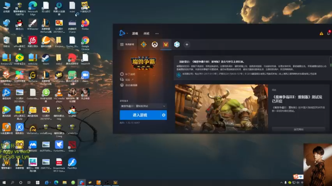Open DreamHack WC3 PDF file icon
The height and width of the screenshot is (186, 332).
click(x=59, y=165)
